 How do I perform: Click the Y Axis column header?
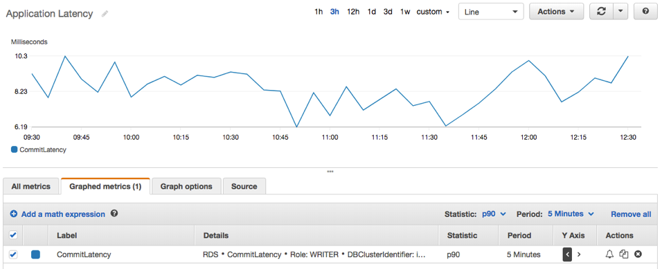click(573, 235)
